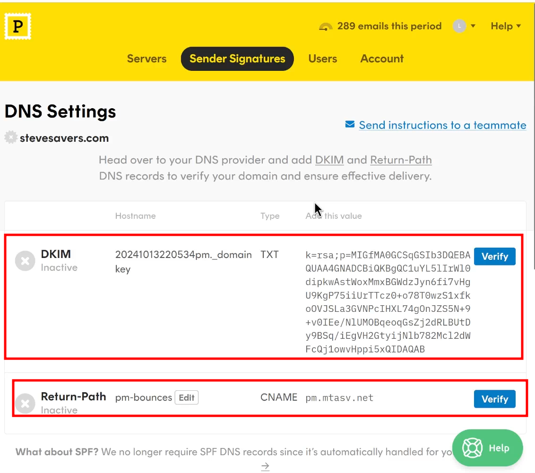535x473 pixels.
Task: Edit the pm-bounces hostname
Action: click(187, 398)
